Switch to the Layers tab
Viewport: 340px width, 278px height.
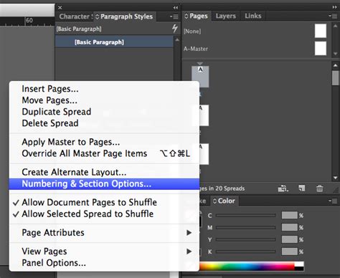tap(226, 16)
